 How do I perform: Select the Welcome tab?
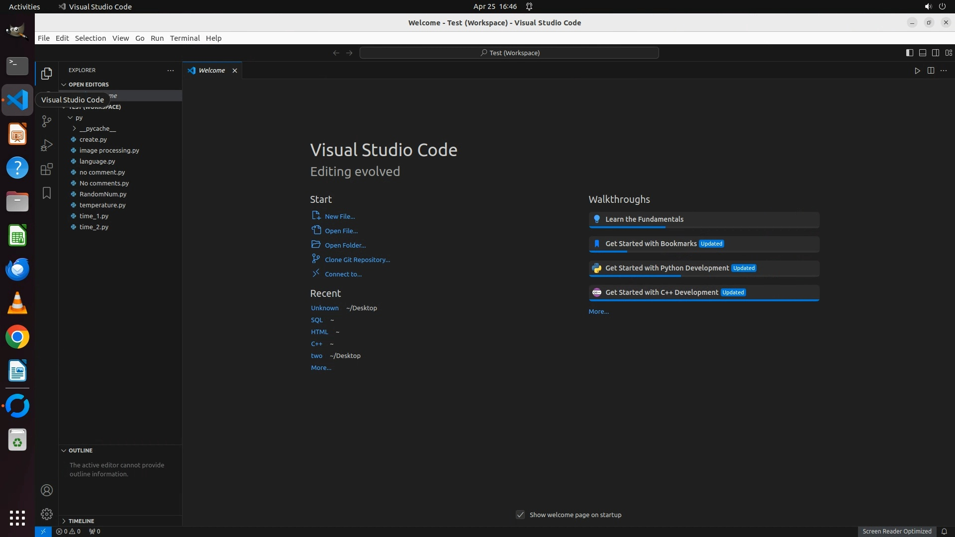[211, 71]
